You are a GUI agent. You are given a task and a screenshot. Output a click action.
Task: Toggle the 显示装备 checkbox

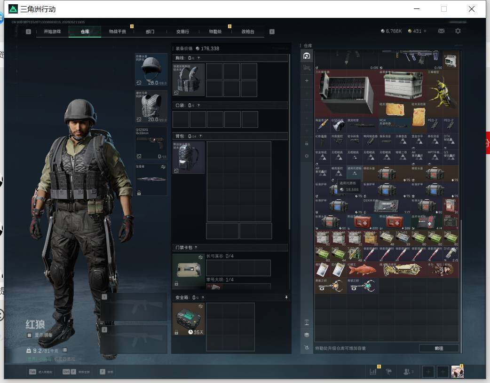29,335
